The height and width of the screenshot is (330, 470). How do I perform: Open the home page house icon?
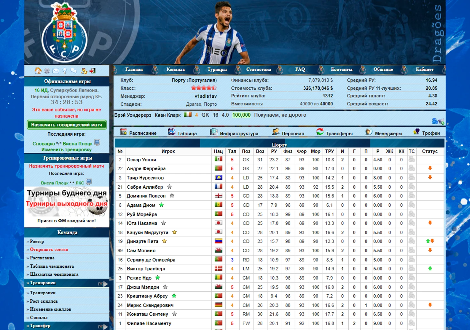tap(38, 71)
